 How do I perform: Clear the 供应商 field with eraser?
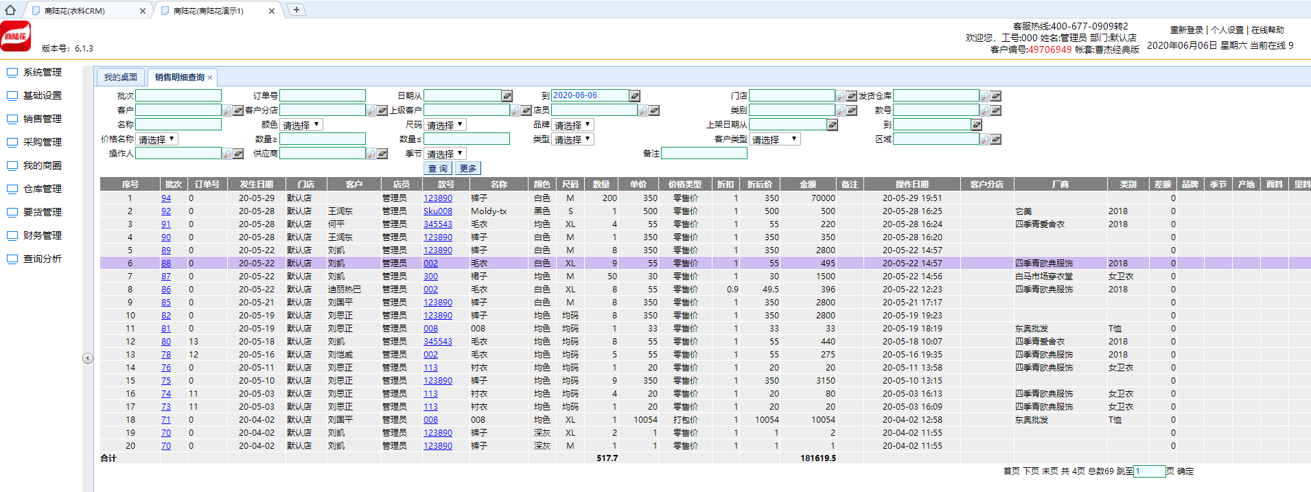pos(382,154)
